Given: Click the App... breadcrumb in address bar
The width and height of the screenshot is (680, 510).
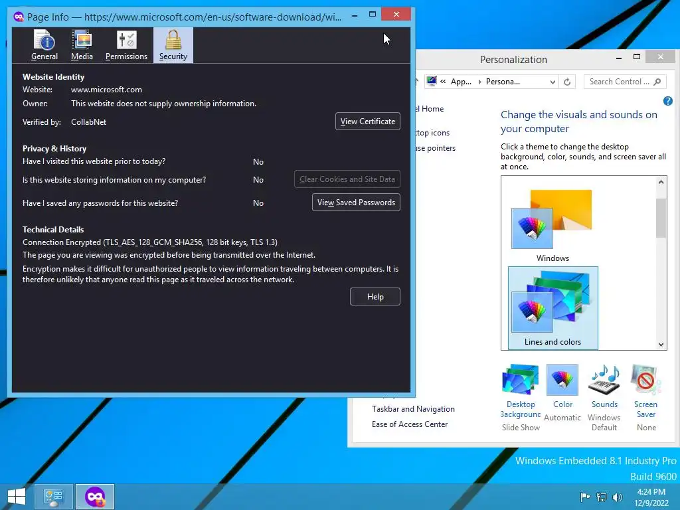Looking at the screenshot, I should (x=461, y=82).
